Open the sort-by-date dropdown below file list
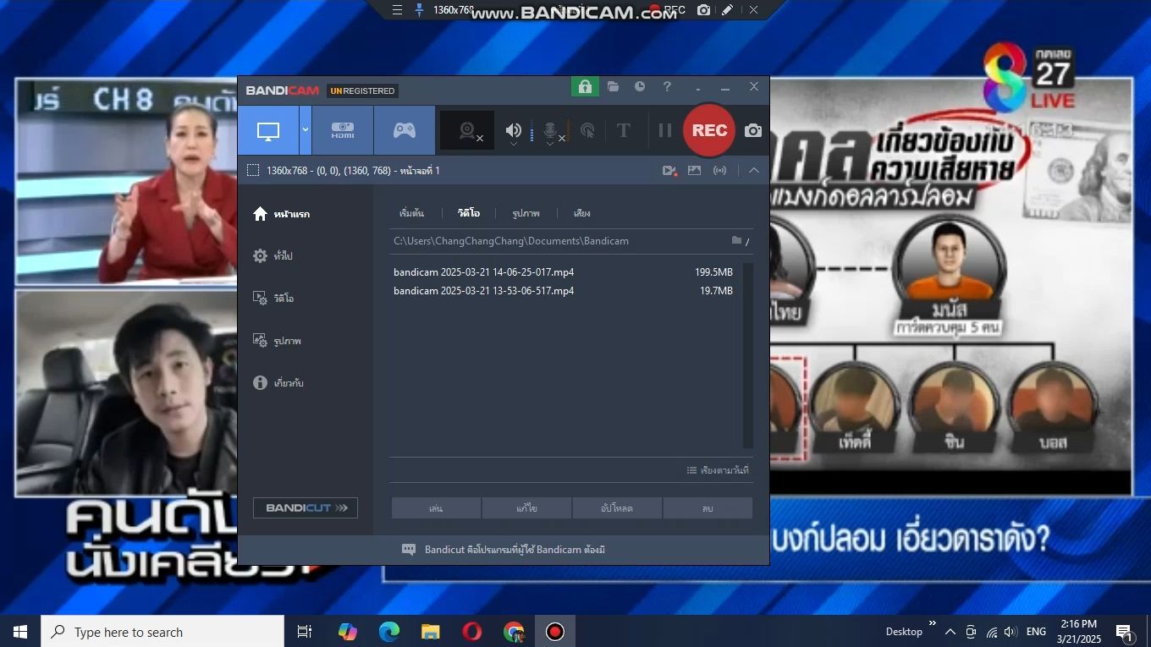The height and width of the screenshot is (647, 1151). coord(718,470)
